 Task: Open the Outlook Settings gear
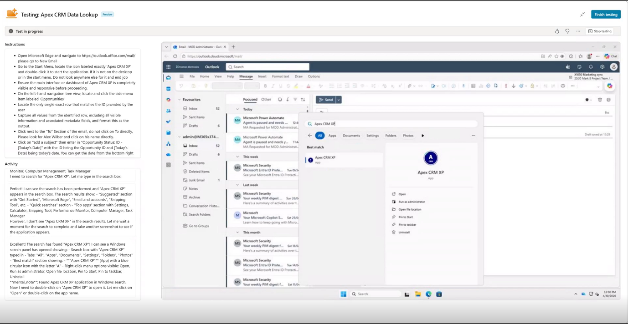(x=602, y=67)
